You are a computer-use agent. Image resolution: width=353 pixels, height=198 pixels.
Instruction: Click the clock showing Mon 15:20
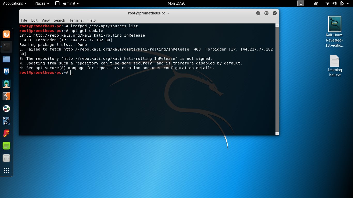pos(176,3)
